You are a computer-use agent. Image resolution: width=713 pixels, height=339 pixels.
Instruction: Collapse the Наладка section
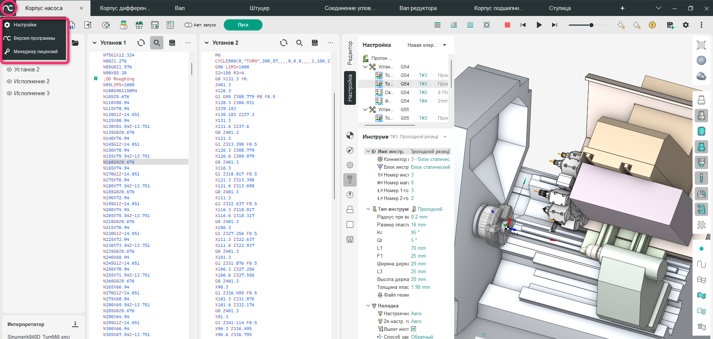click(368, 306)
